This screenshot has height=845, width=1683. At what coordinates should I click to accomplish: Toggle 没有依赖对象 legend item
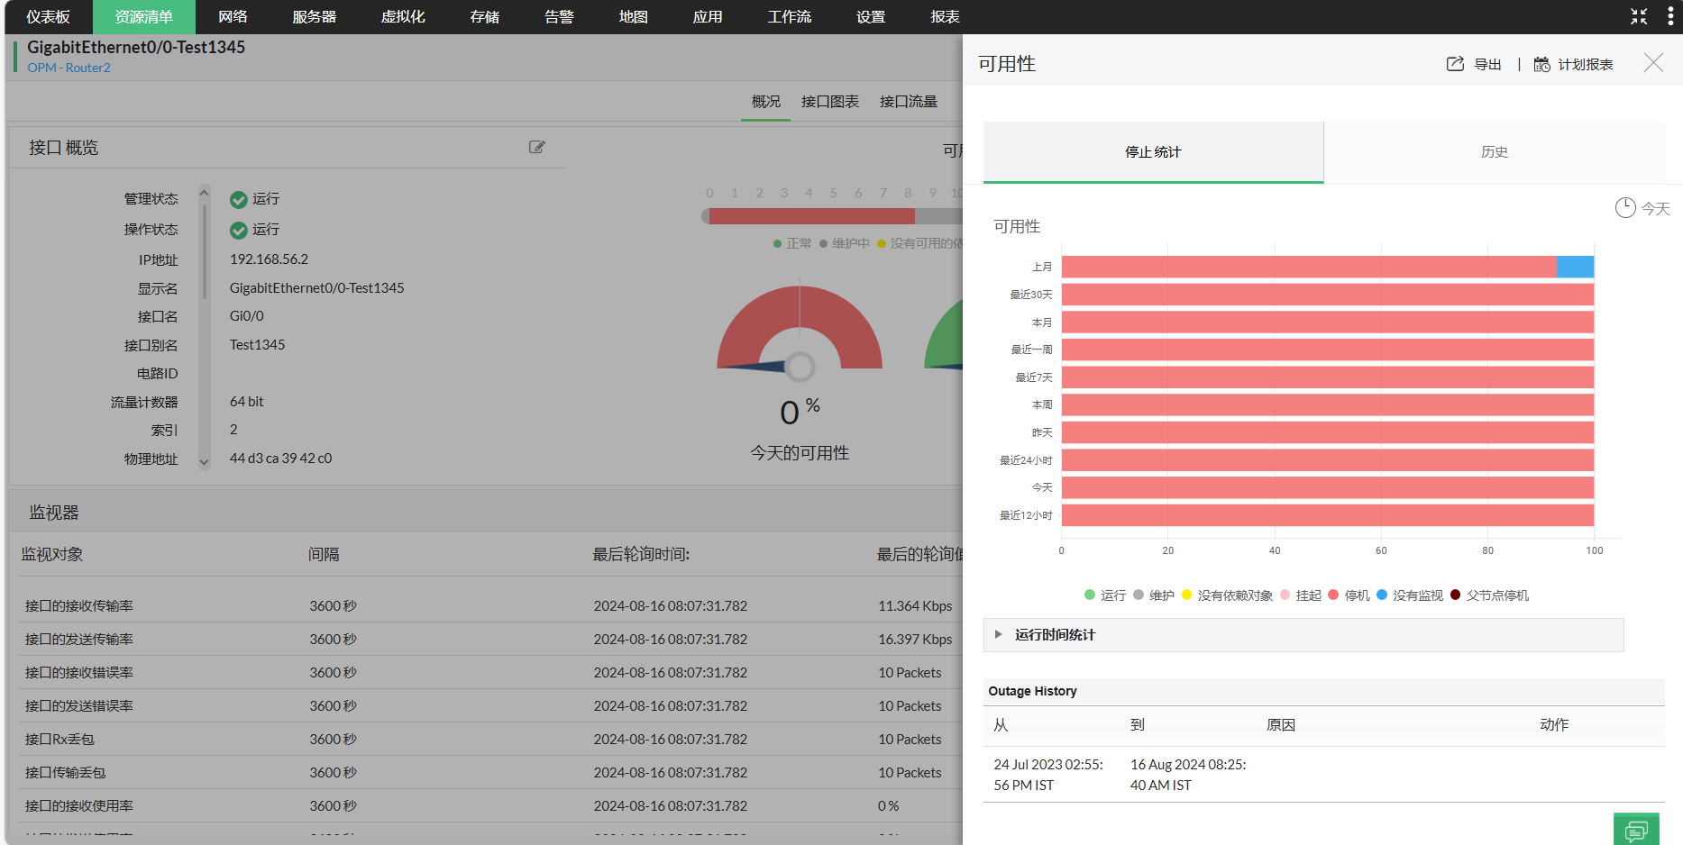[x=1228, y=595]
